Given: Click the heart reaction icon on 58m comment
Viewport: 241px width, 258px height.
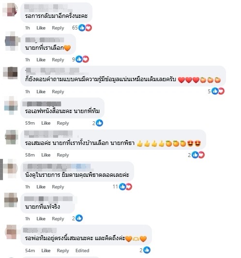Looking at the screenshot, I should click(201, 155).
